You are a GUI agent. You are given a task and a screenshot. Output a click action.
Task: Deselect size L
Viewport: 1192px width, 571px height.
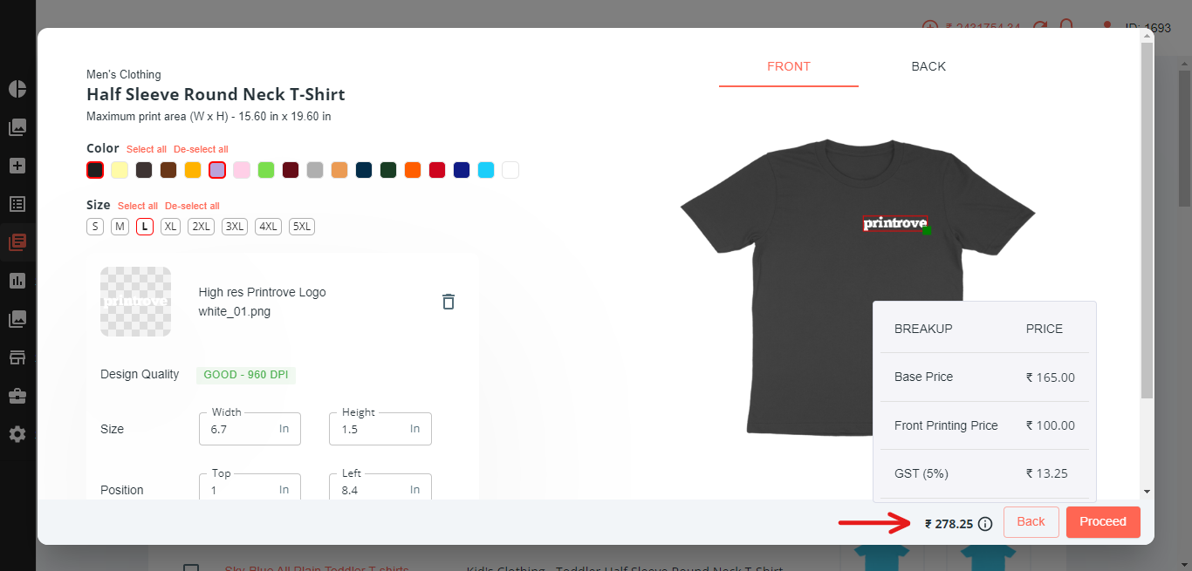pos(145,227)
